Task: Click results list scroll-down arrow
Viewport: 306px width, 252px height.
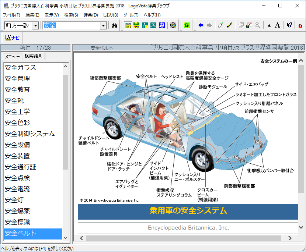Action: 65,238
